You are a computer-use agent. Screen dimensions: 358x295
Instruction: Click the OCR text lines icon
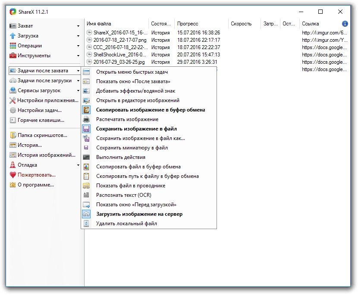point(86,195)
